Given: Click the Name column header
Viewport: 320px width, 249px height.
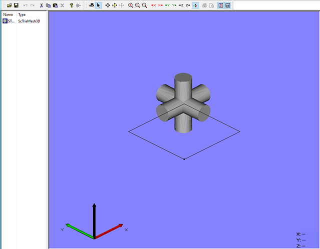Looking at the screenshot, I should [8, 14].
